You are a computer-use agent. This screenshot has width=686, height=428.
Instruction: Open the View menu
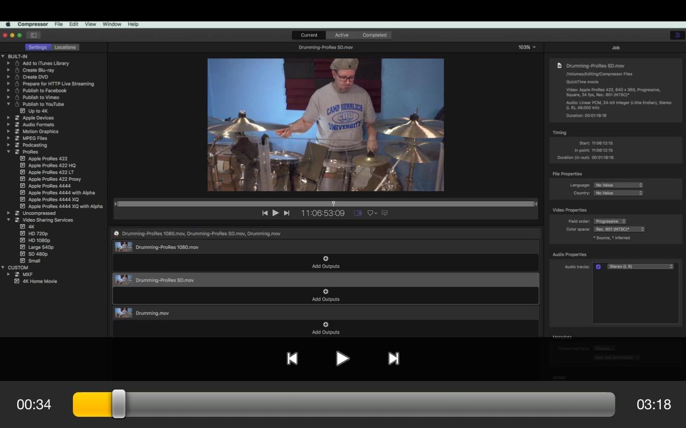point(91,24)
